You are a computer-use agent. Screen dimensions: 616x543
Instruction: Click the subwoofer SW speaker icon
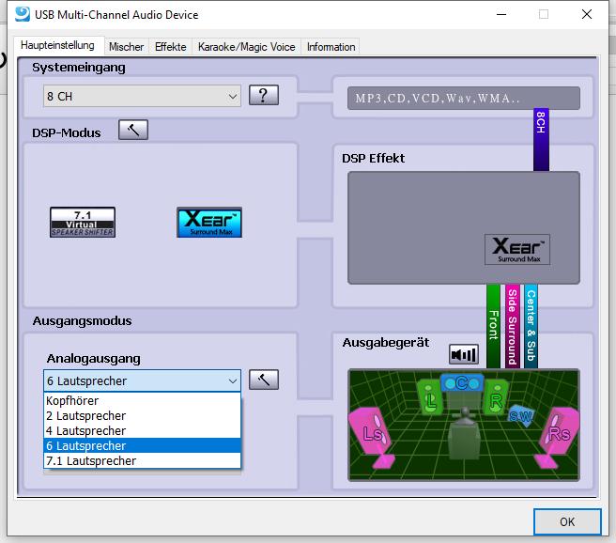[520, 415]
